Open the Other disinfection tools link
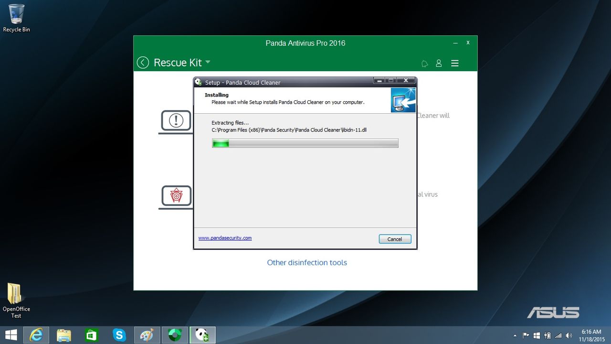The height and width of the screenshot is (344, 611). pyautogui.click(x=307, y=262)
